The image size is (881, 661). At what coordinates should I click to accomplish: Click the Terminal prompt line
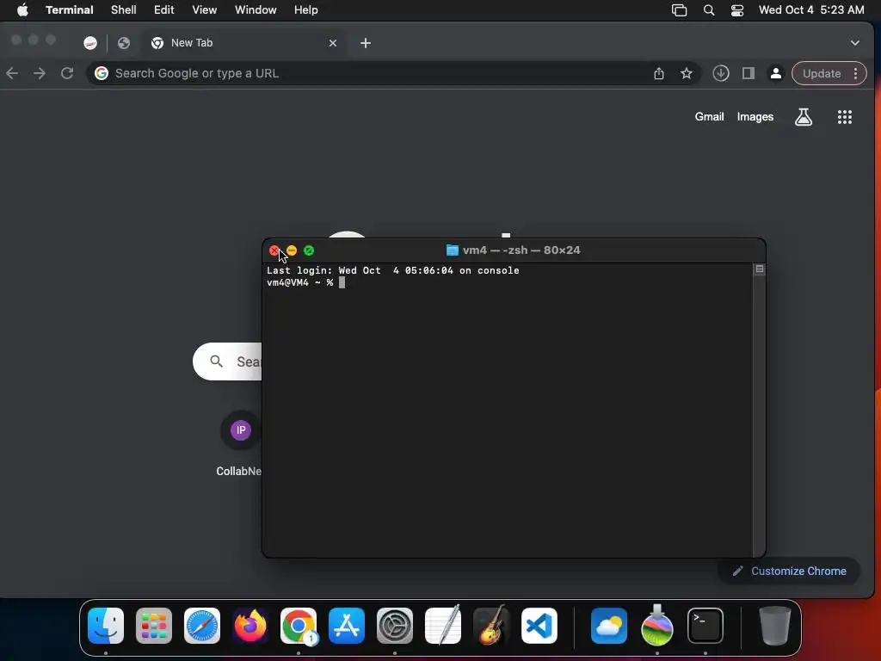[x=305, y=282]
